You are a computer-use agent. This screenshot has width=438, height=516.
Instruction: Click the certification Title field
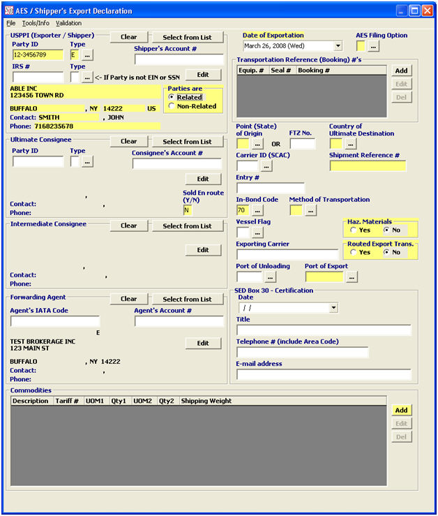click(324, 330)
